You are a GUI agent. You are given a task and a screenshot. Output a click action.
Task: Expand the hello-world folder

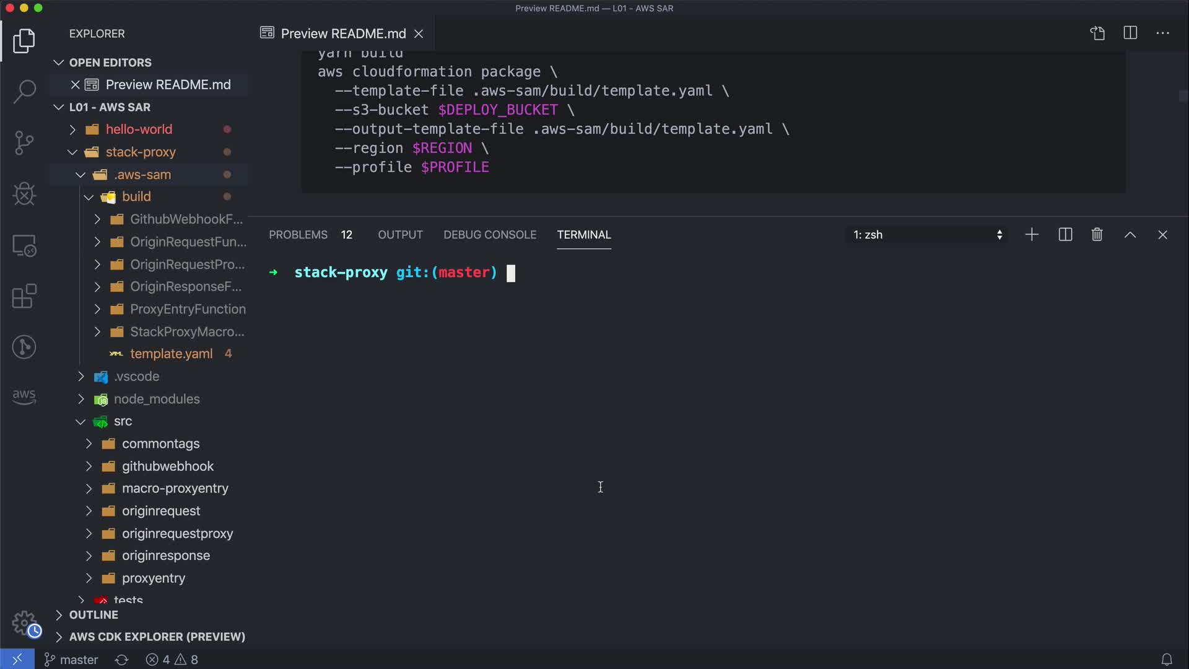coord(139,129)
